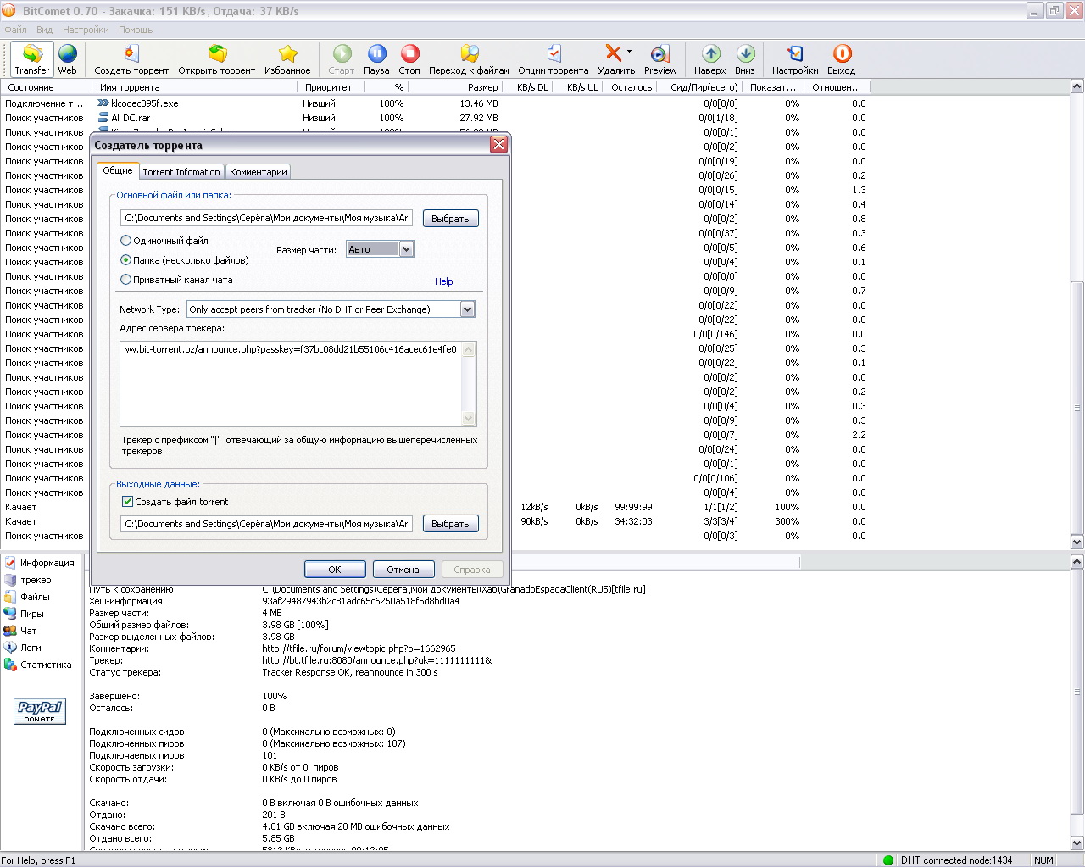The image size is (1085, 868).
Task: Open the Web view icon
Action: [68, 59]
